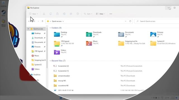Select Quick access in navigation pane

click(x=36, y=29)
